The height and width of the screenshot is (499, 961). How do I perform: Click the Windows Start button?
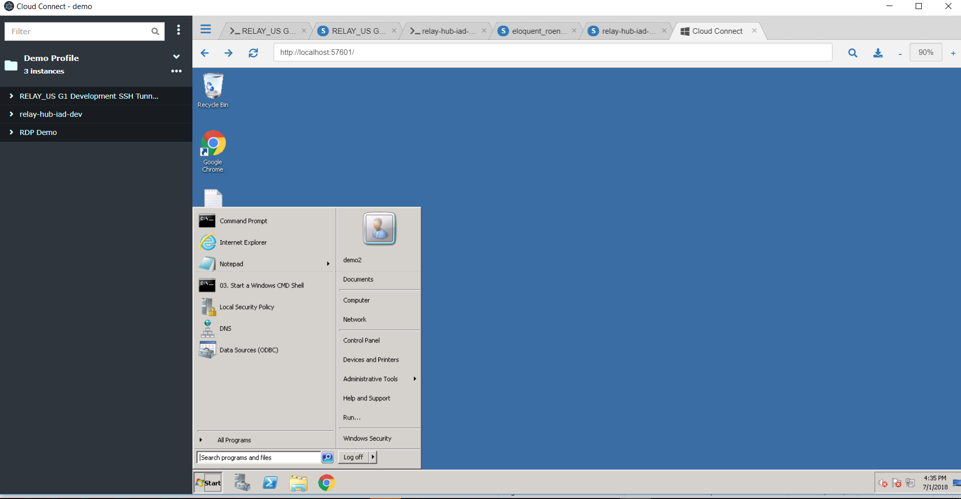click(x=209, y=483)
